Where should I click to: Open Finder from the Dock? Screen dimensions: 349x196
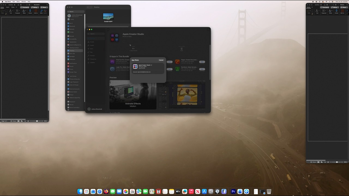coord(80,192)
